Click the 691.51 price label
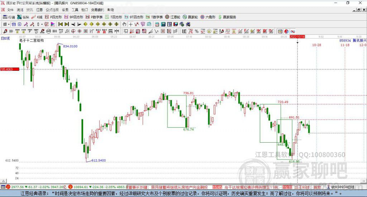367x197 pixels. [294, 117]
